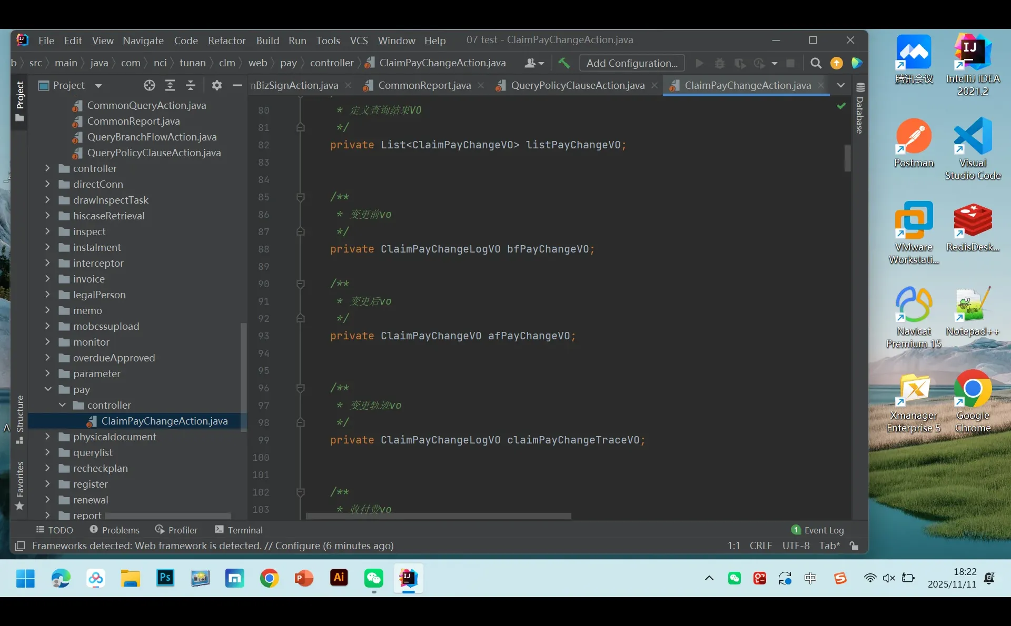Click the editor horizontal scrollbar

(438, 516)
